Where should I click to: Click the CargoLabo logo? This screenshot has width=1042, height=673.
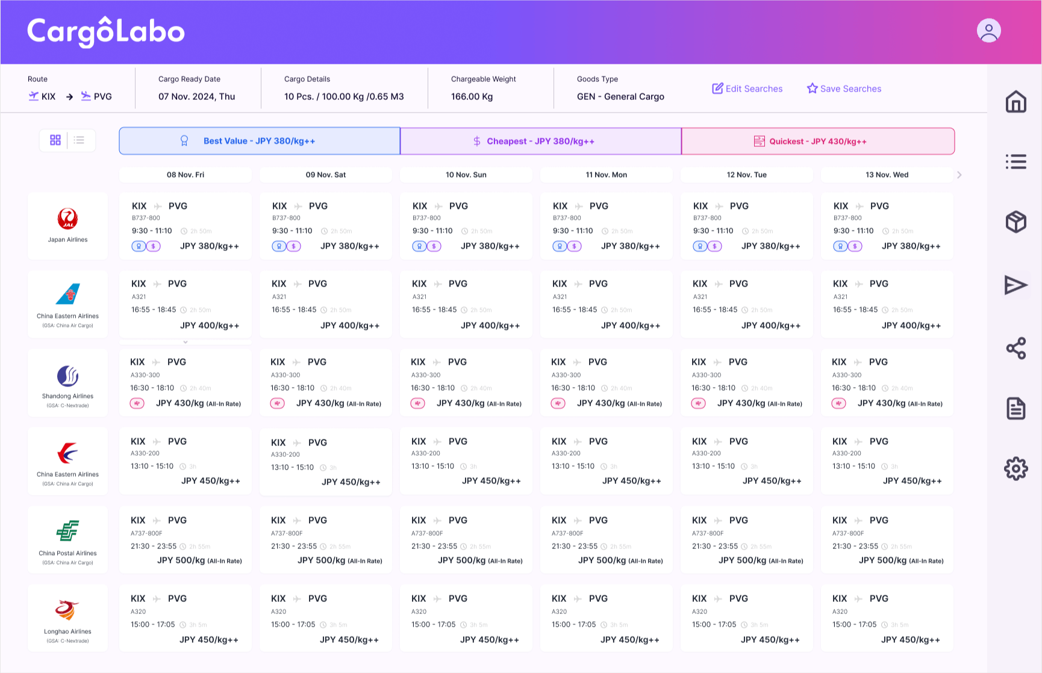[106, 32]
